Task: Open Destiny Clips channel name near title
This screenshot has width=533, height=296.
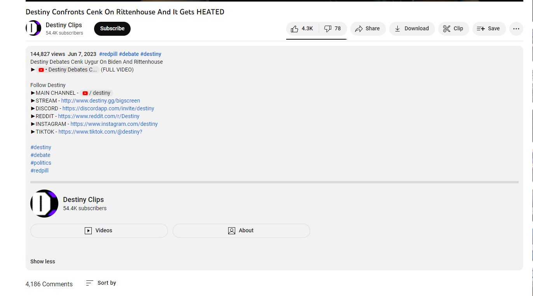Action: [64, 25]
